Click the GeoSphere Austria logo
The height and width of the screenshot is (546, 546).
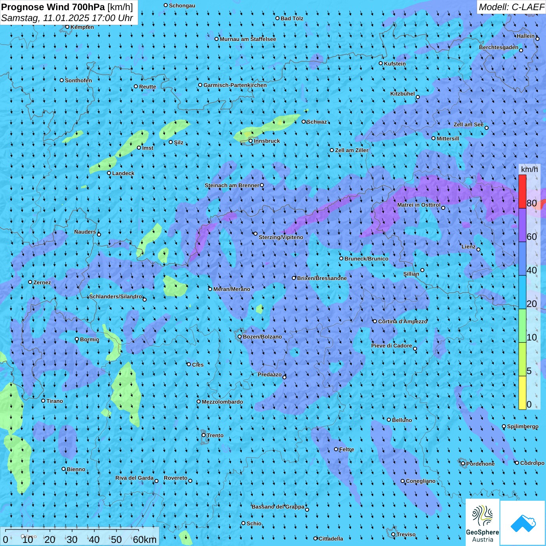(482, 522)
